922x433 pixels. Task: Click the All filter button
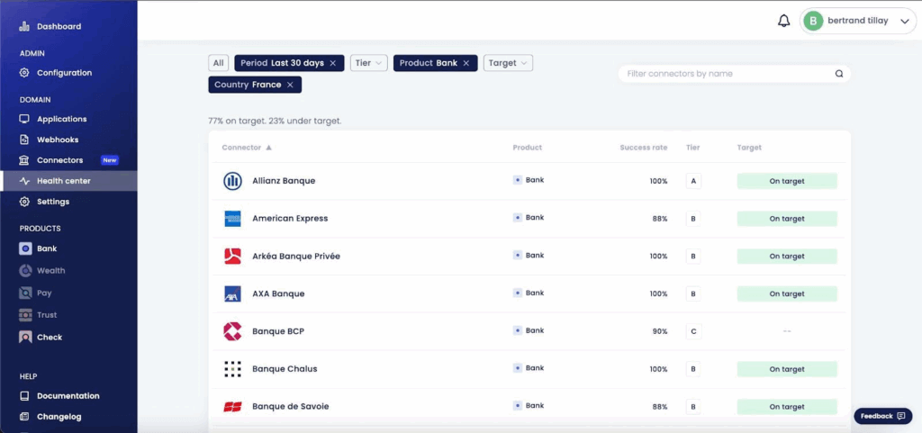point(218,63)
